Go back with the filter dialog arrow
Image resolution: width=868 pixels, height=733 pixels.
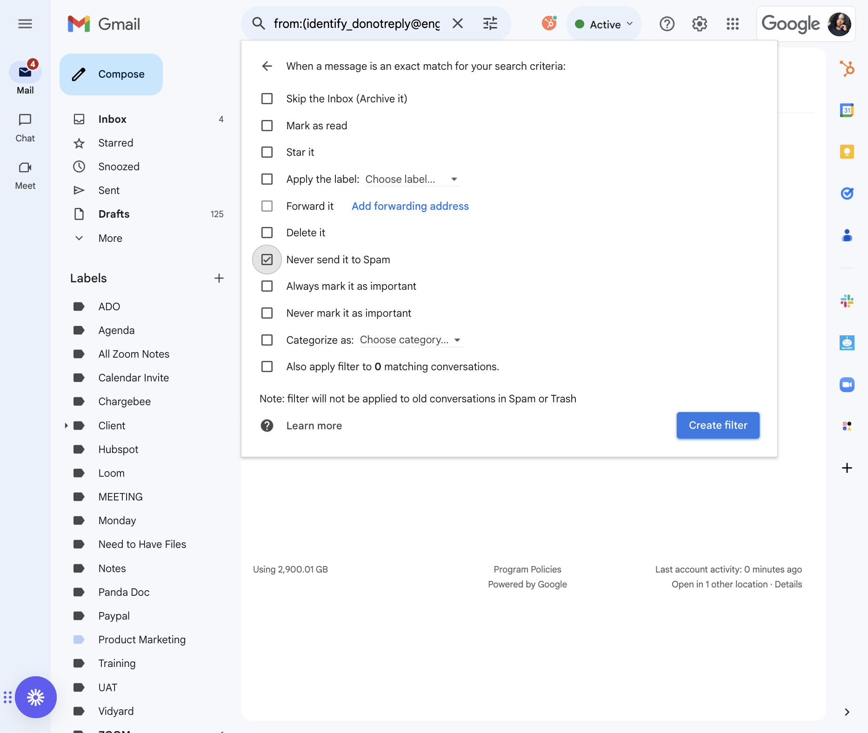(267, 66)
